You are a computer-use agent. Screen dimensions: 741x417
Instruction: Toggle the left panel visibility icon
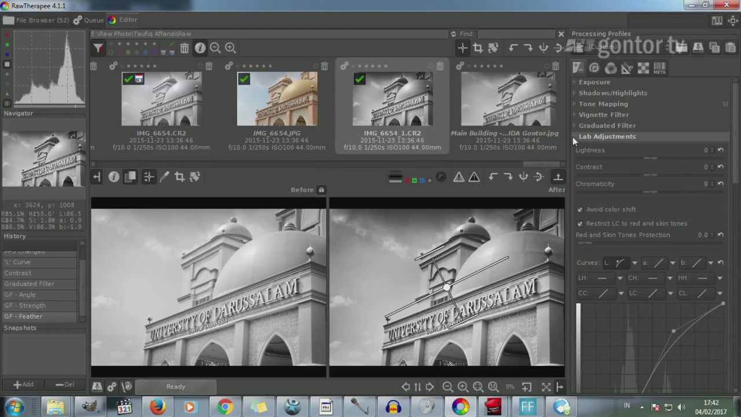click(97, 177)
